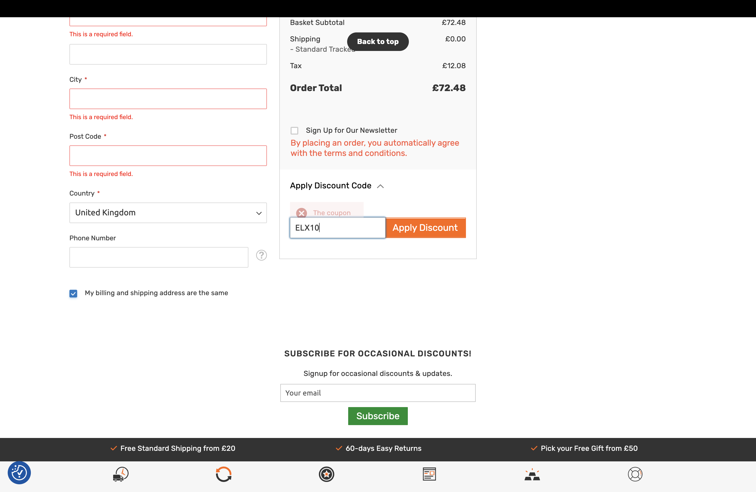Click the terms and conditions notice text
Viewport: 756px width, 492px height.
[375, 148]
